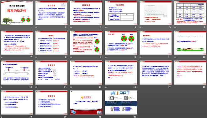Viewport: 207px width, 118px height.
Task: Click the animation star under slide 6
Action: click(x=175, y=28)
